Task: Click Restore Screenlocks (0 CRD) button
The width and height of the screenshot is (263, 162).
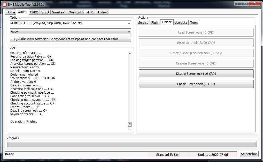Action: tap(196, 63)
